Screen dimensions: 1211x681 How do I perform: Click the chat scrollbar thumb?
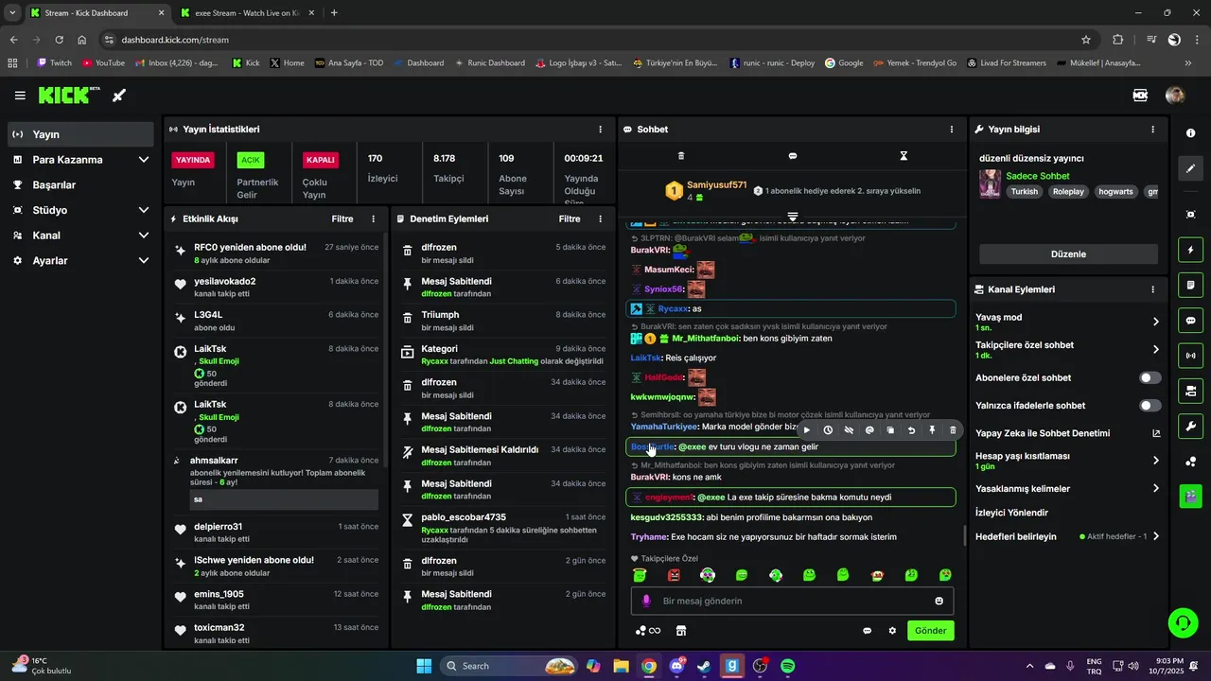click(964, 535)
